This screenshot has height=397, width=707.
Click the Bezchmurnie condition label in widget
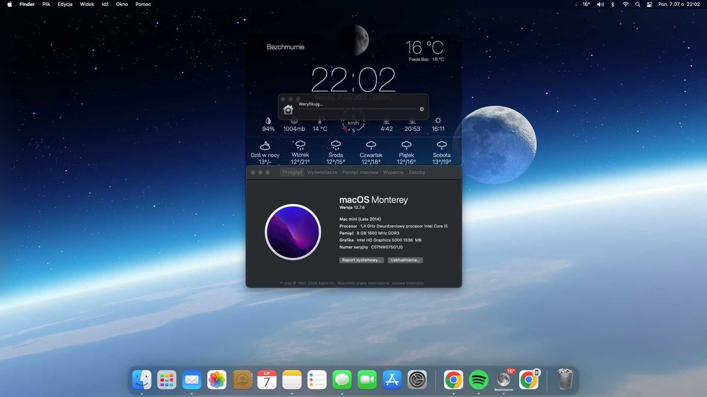pos(285,47)
